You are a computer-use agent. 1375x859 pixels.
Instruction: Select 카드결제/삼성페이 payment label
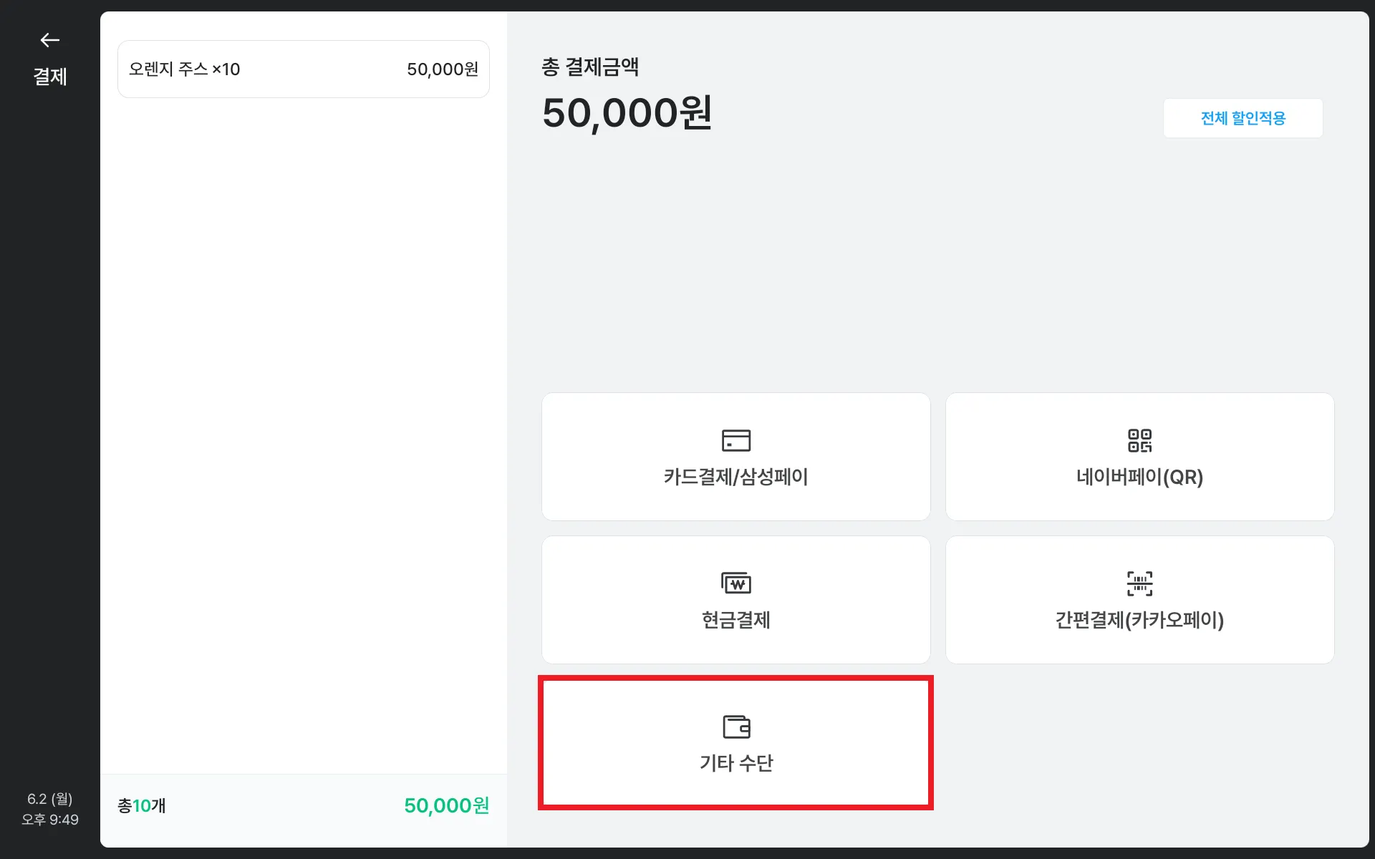click(735, 477)
